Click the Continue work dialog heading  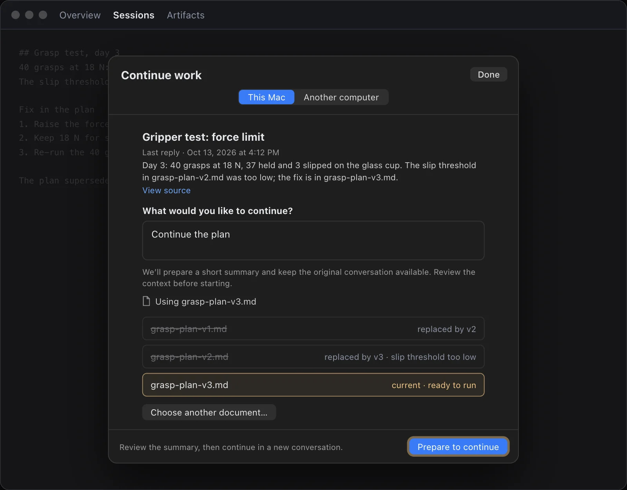[x=161, y=75]
